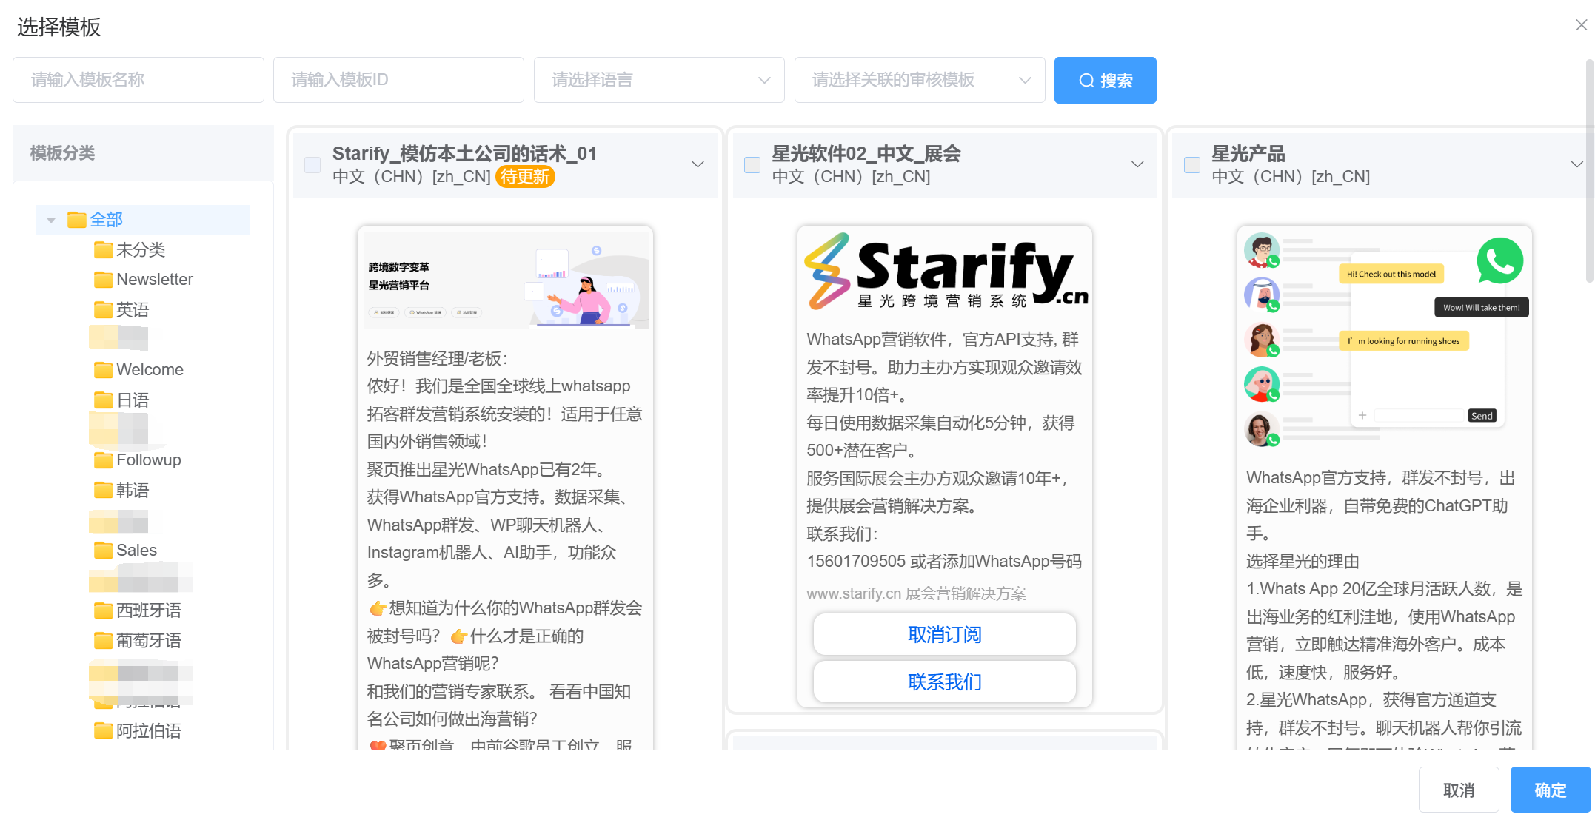The width and height of the screenshot is (1595, 814).
Task: Click the 跨境数字变革 banner image
Action: (506, 280)
